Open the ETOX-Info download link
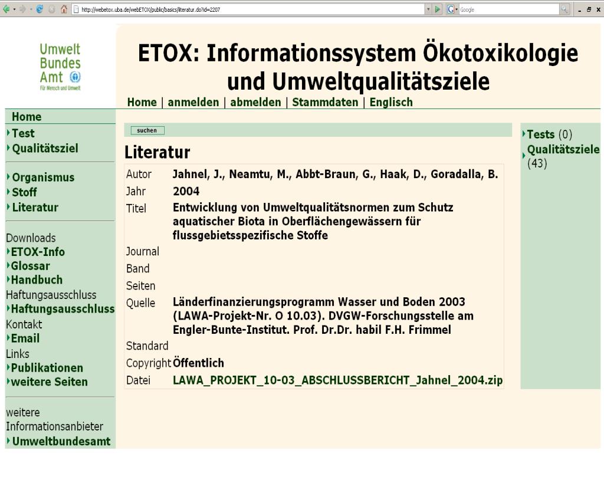 point(38,252)
